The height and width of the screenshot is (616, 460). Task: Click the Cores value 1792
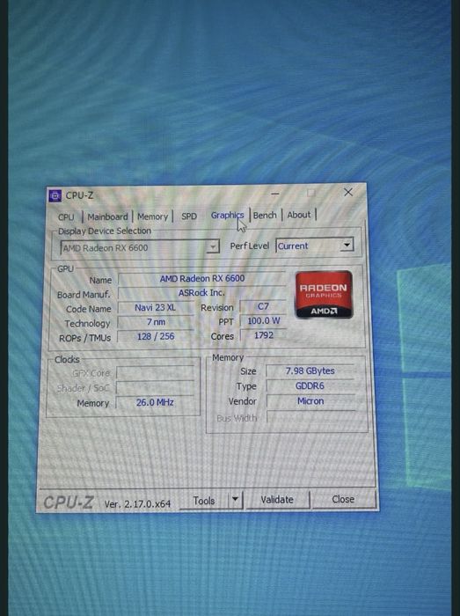point(263,335)
